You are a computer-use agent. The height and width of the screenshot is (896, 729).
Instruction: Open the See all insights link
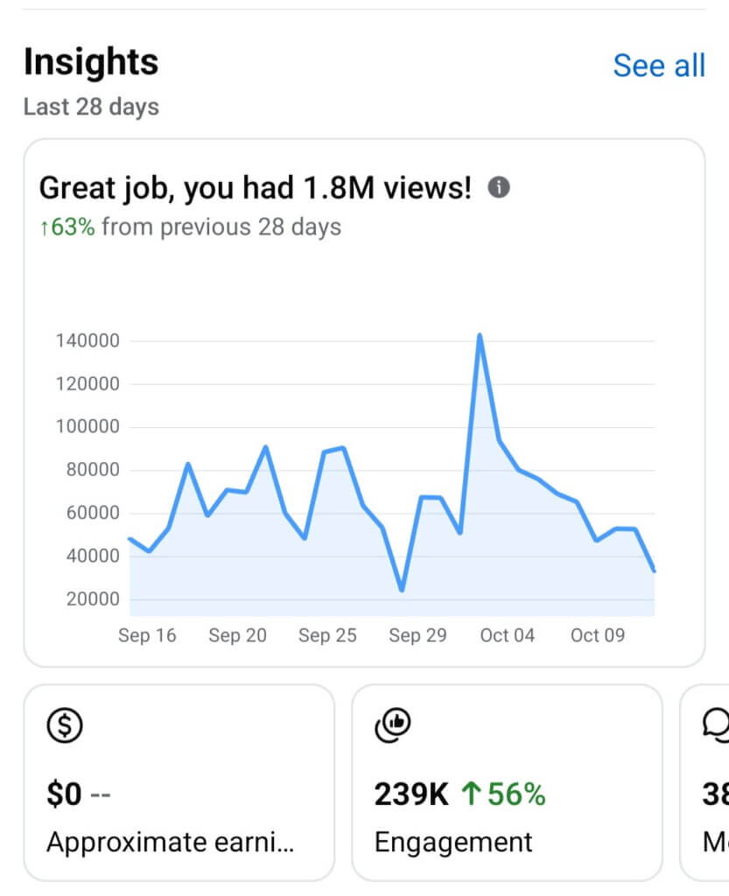pos(658,66)
